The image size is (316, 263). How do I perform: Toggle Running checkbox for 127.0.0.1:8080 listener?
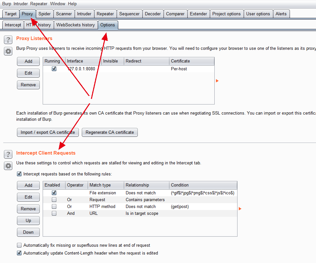coord(54,69)
